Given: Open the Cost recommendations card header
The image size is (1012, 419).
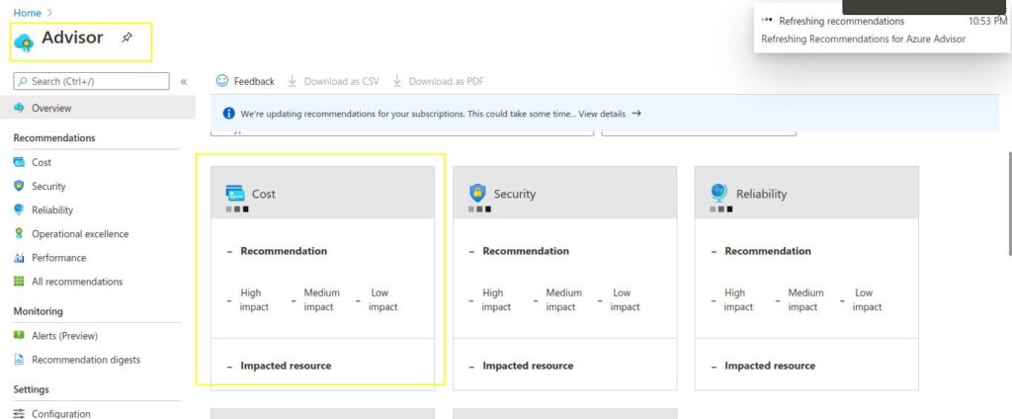Looking at the screenshot, I should pyautogui.click(x=323, y=193).
